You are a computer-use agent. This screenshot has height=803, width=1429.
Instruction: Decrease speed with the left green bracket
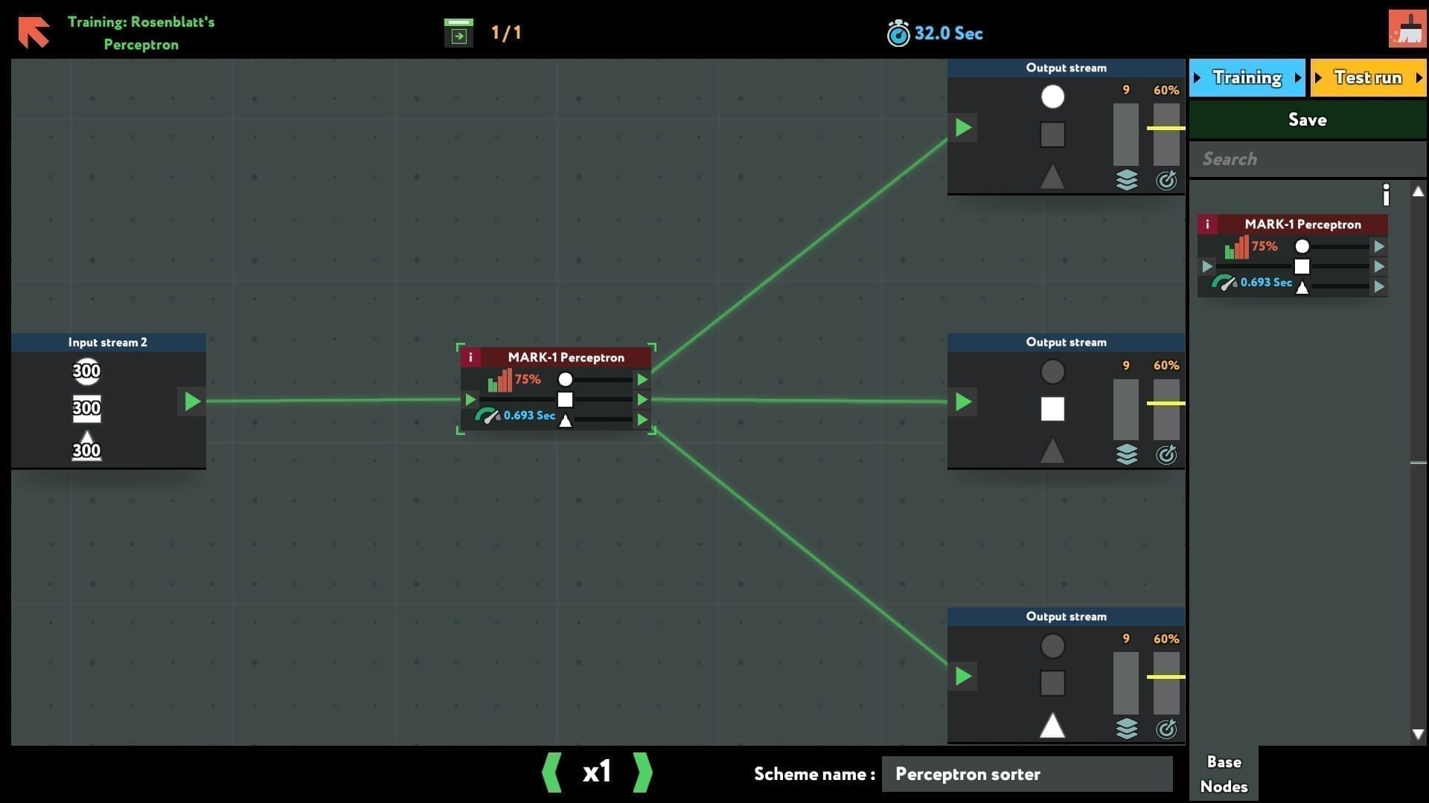point(552,773)
